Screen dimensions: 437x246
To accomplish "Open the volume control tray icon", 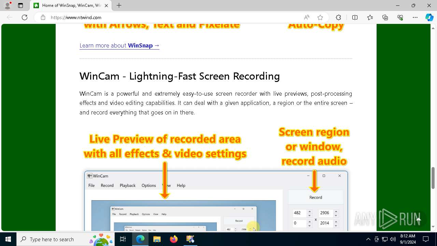I will point(393,239).
